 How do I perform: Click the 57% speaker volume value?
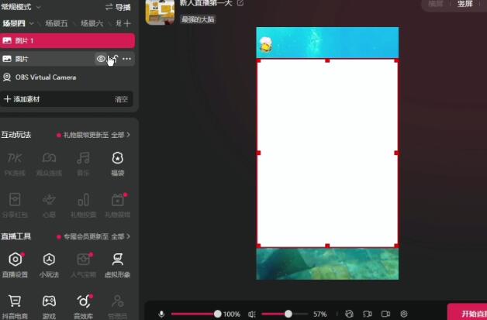tap(320, 314)
